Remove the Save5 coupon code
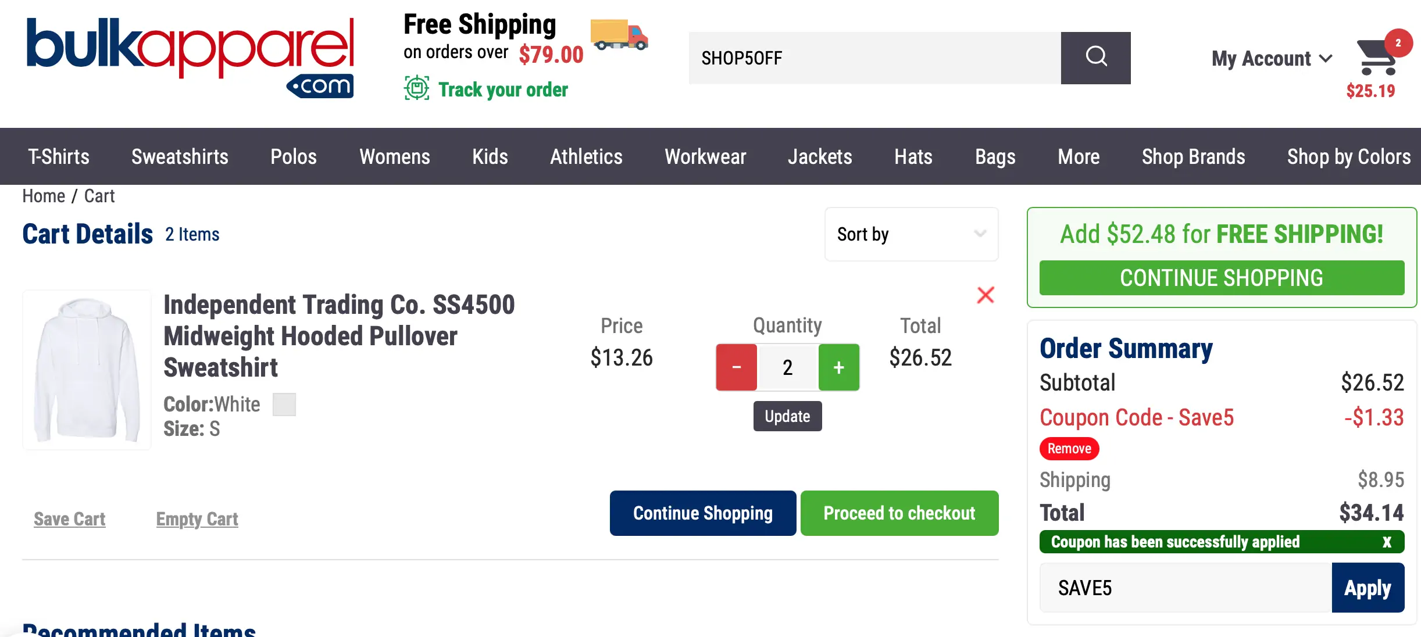1421x637 pixels. click(x=1069, y=449)
